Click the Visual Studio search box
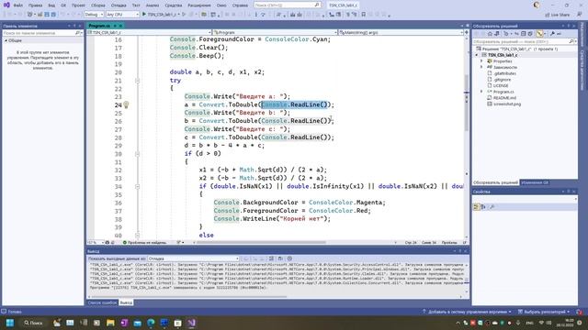 288,5
